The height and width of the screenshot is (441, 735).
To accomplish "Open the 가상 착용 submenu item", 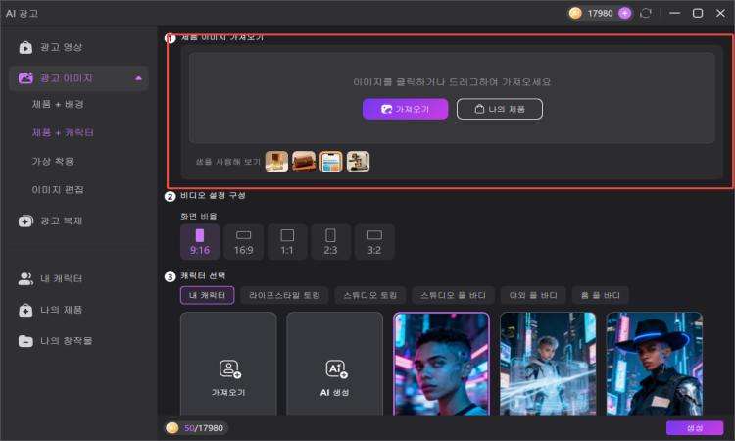I will [53, 162].
